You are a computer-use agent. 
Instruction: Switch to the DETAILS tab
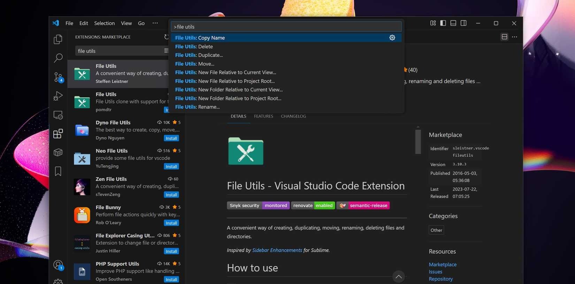pos(238,116)
